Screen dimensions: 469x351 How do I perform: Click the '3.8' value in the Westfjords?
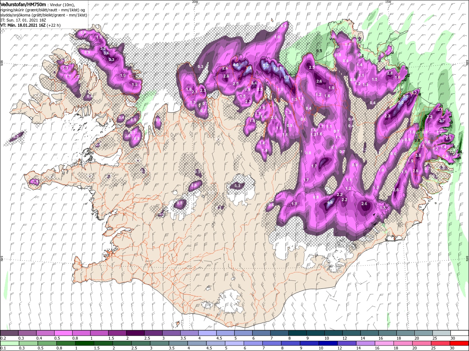pos(103,48)
